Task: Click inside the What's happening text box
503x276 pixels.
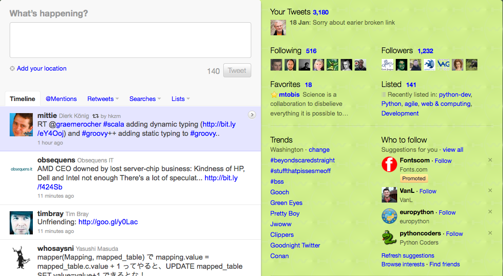Action: (x=130, y=40)
